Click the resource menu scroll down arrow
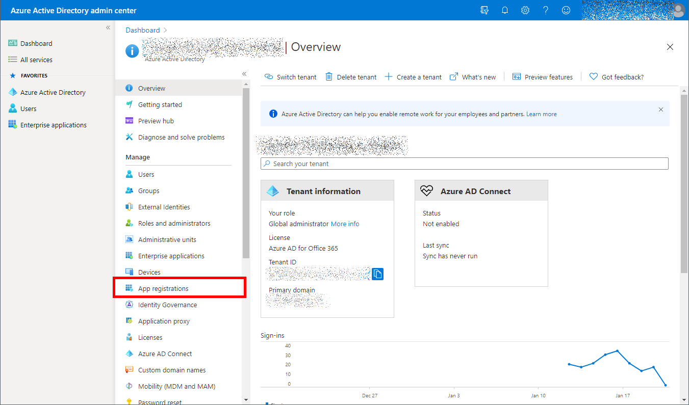 click(246, 400)
